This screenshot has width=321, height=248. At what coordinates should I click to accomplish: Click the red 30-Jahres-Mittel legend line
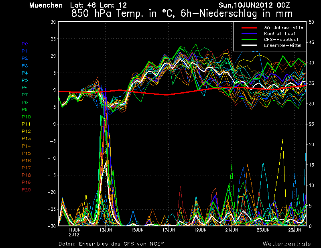249,28
